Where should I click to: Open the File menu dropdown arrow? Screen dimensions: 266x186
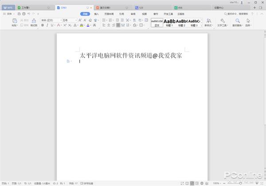coord(14,14)
